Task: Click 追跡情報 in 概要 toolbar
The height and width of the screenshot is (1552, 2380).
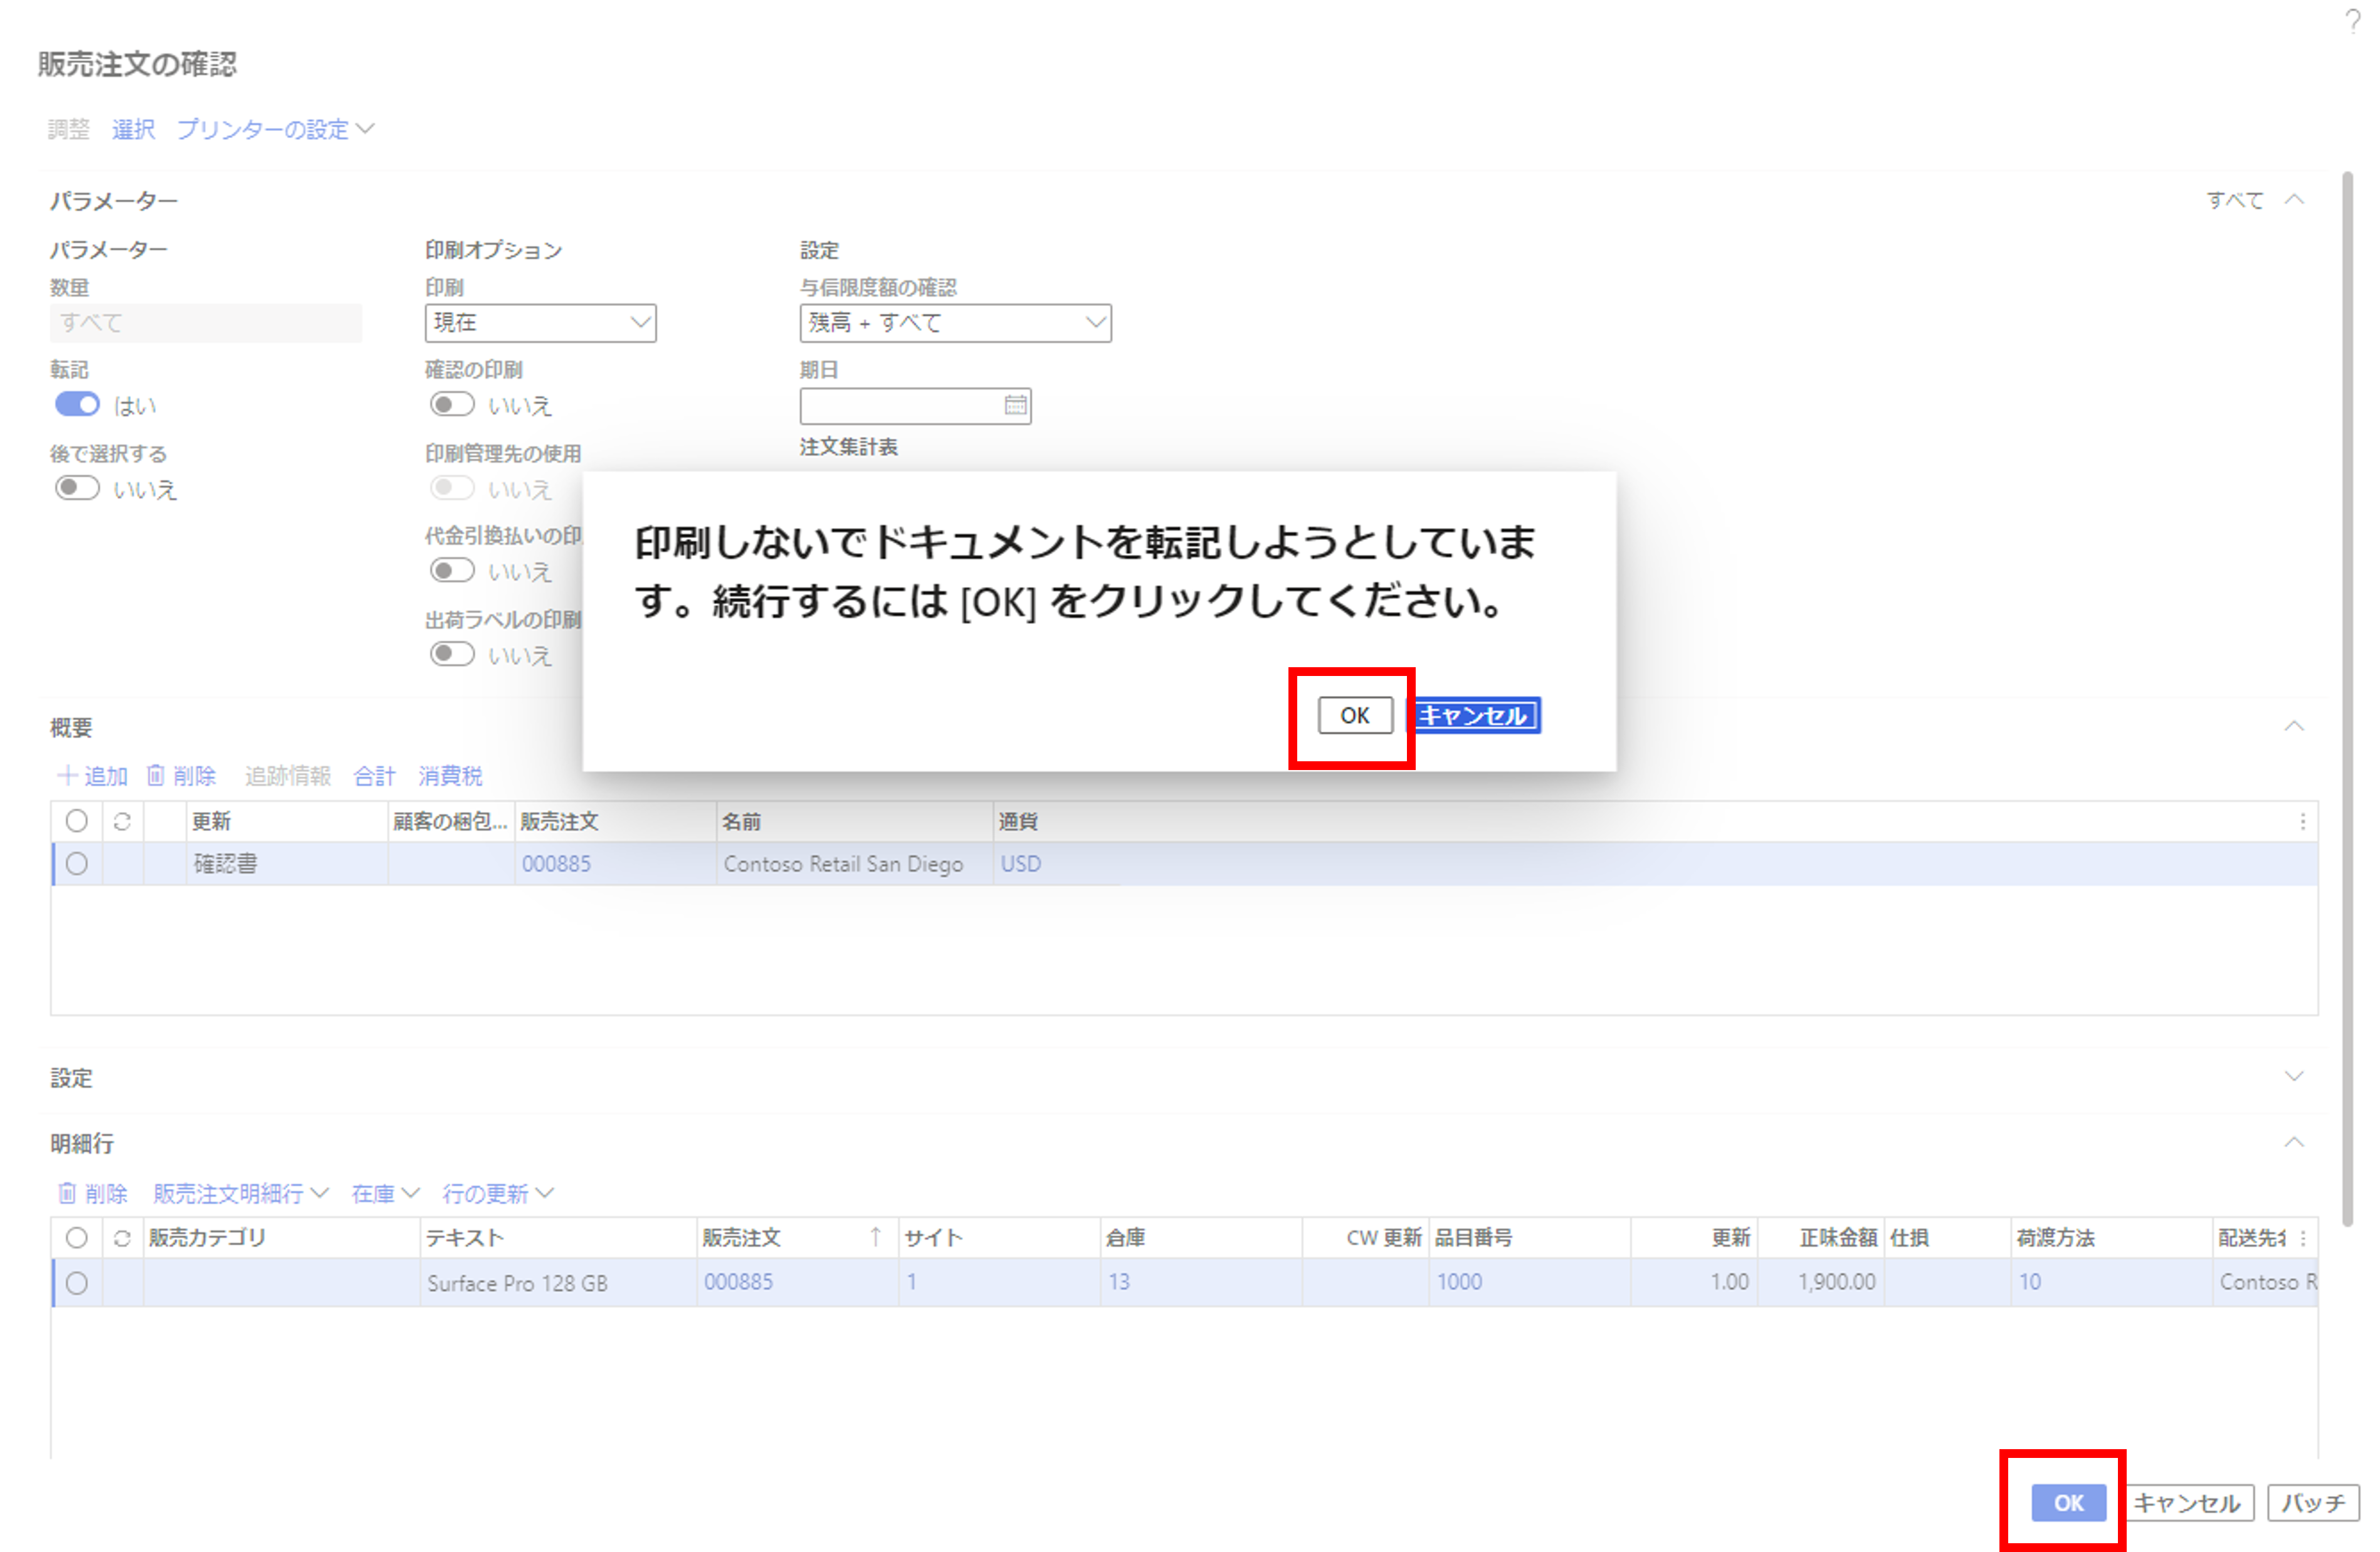Action: [x=287, y=776]
